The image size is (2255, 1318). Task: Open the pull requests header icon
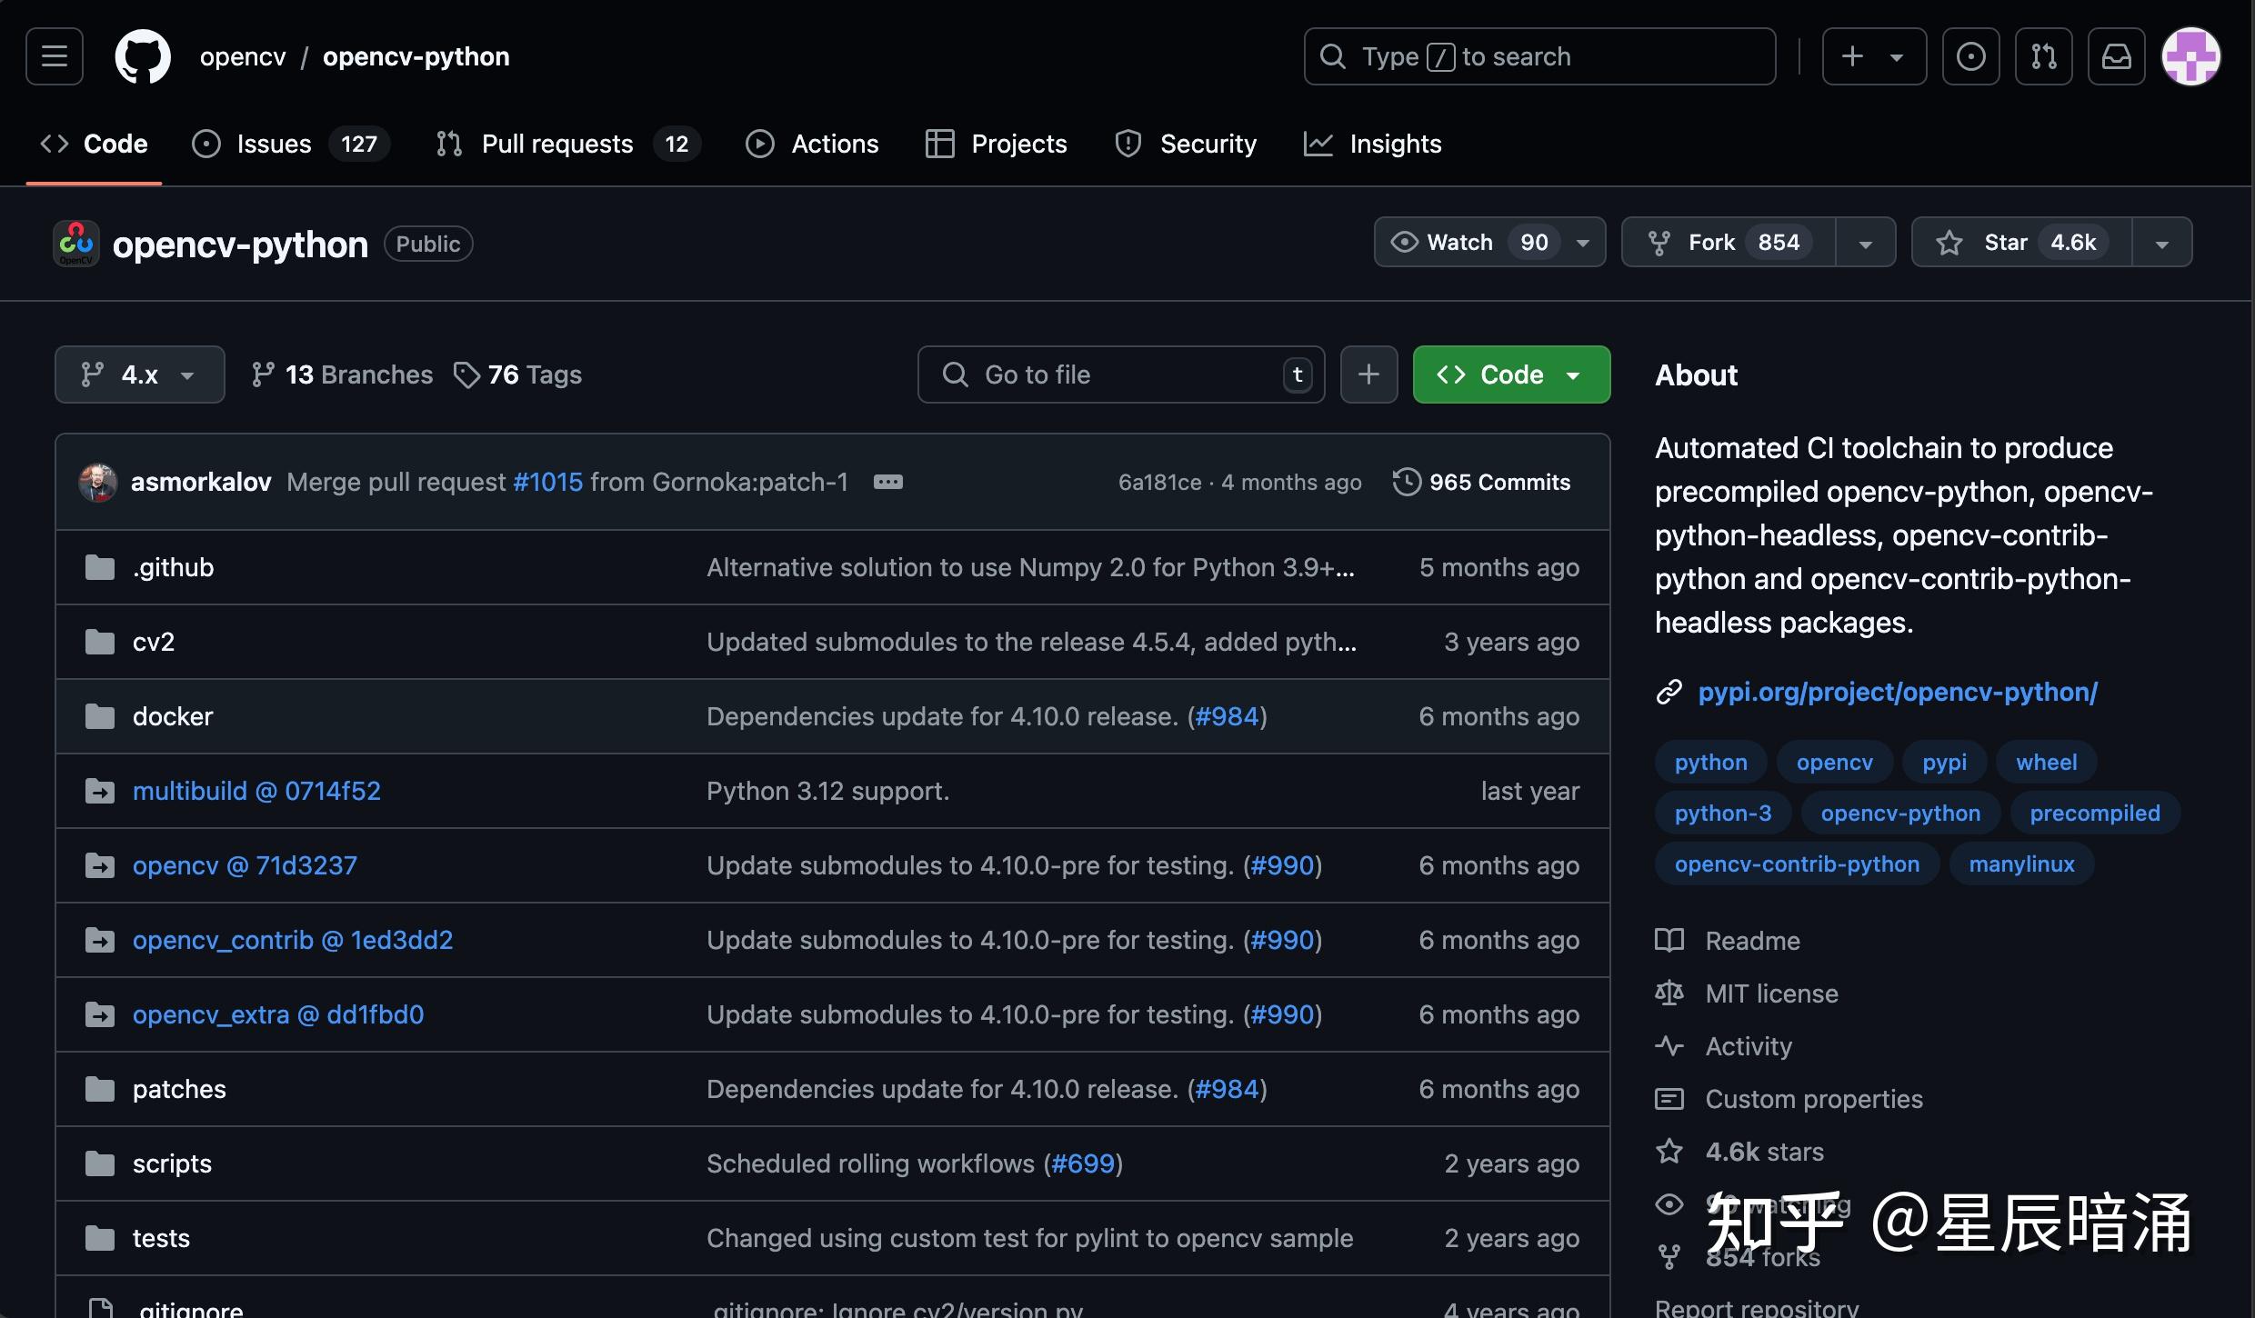pyautogui.click(x=2043, y=56)
